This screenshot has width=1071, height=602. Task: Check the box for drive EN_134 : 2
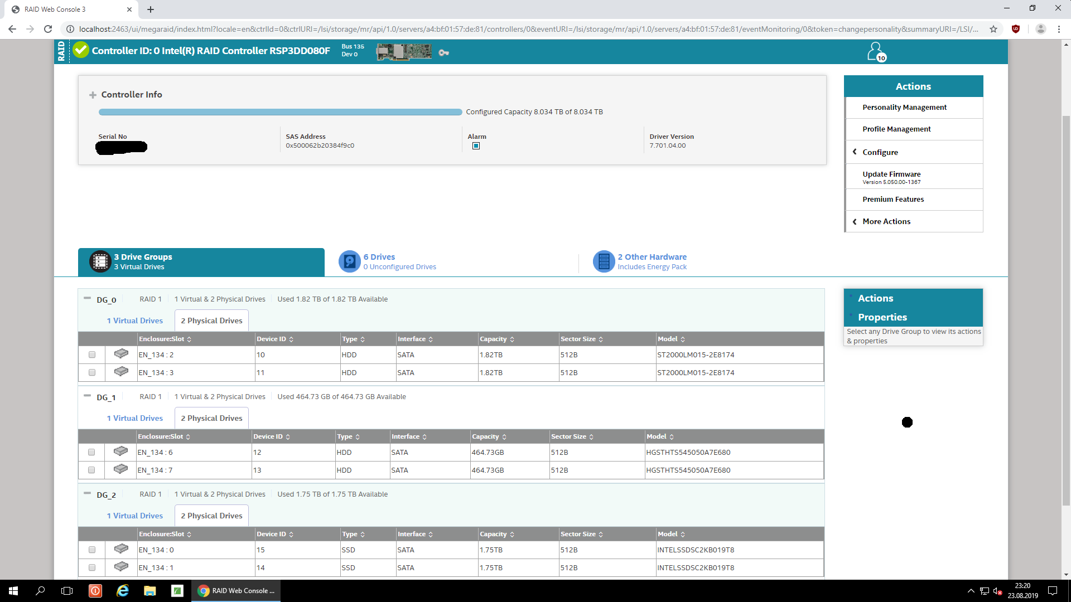(x=92, y=355)
